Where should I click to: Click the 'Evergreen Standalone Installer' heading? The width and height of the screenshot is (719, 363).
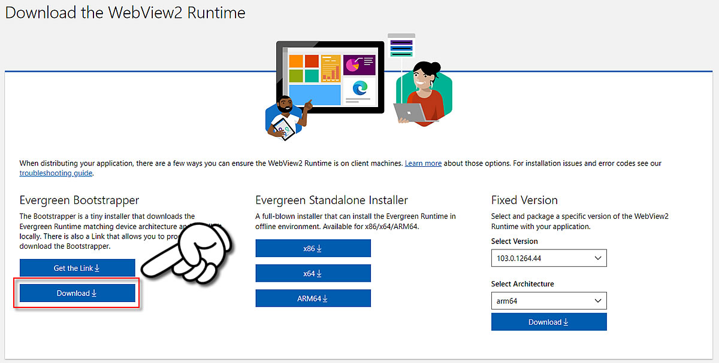(332, 200)
